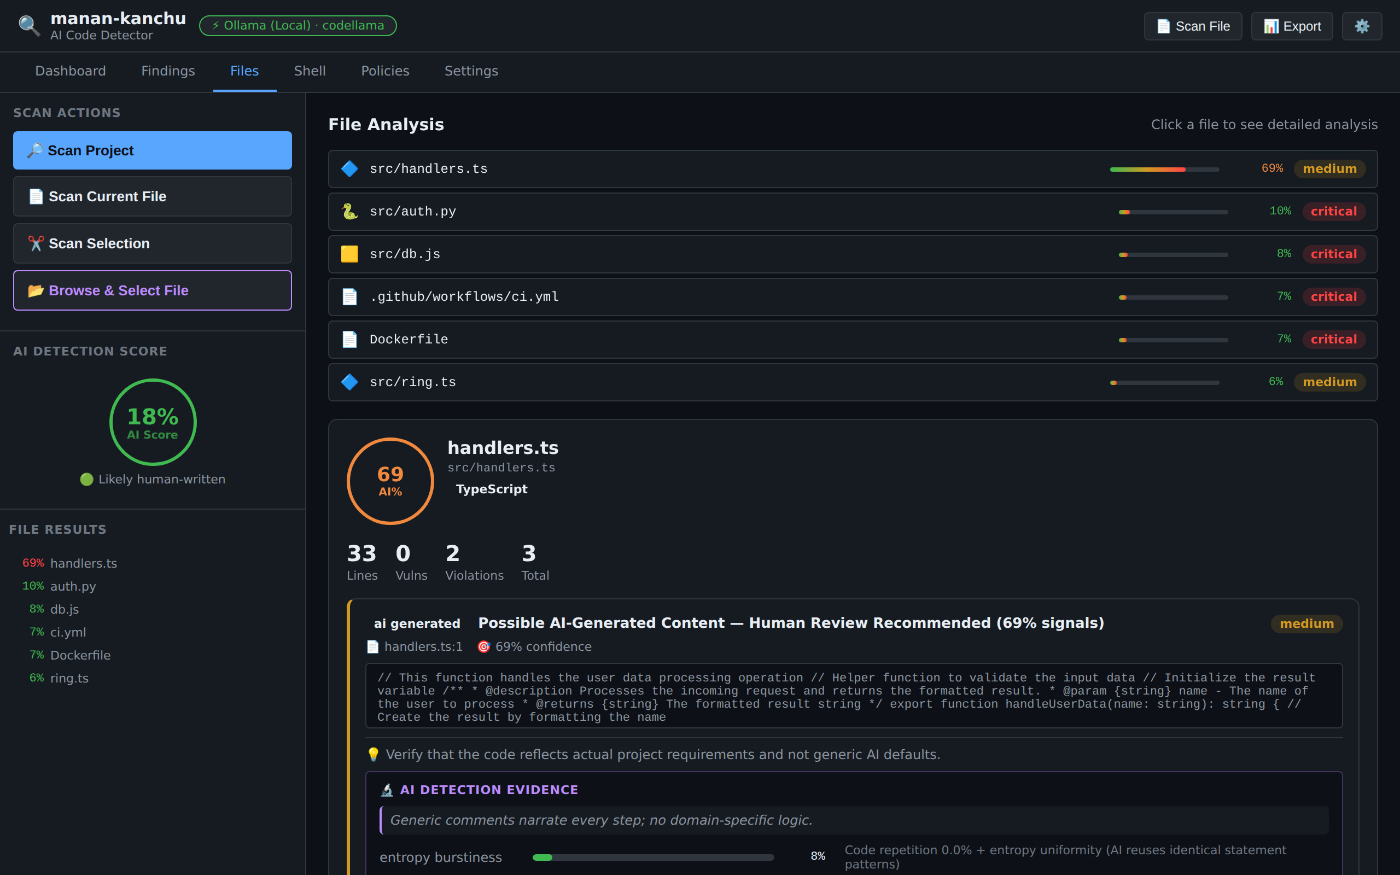
Task: Click Scan Current File button
Action: [152, 197]
